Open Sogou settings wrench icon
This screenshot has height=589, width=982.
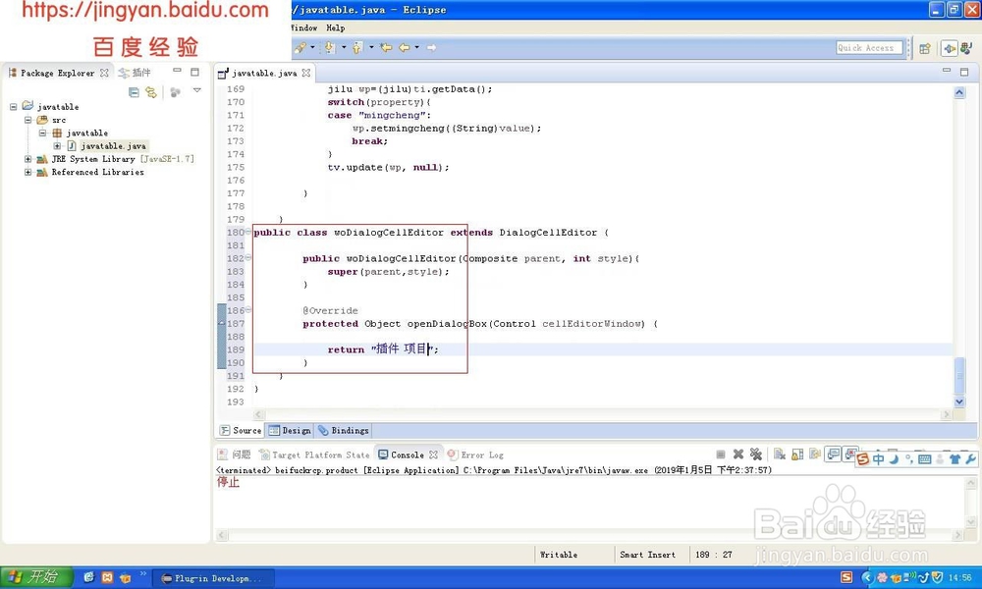pyautogui.click(x=970, y=459)
